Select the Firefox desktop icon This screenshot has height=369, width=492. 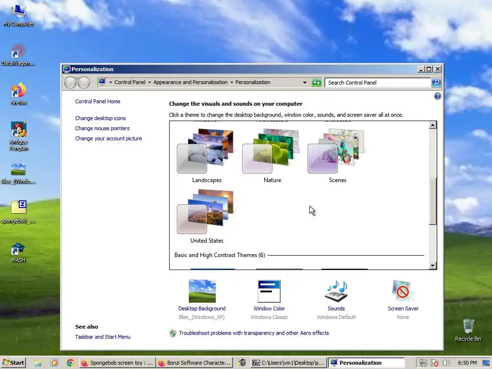pos(18,94)
